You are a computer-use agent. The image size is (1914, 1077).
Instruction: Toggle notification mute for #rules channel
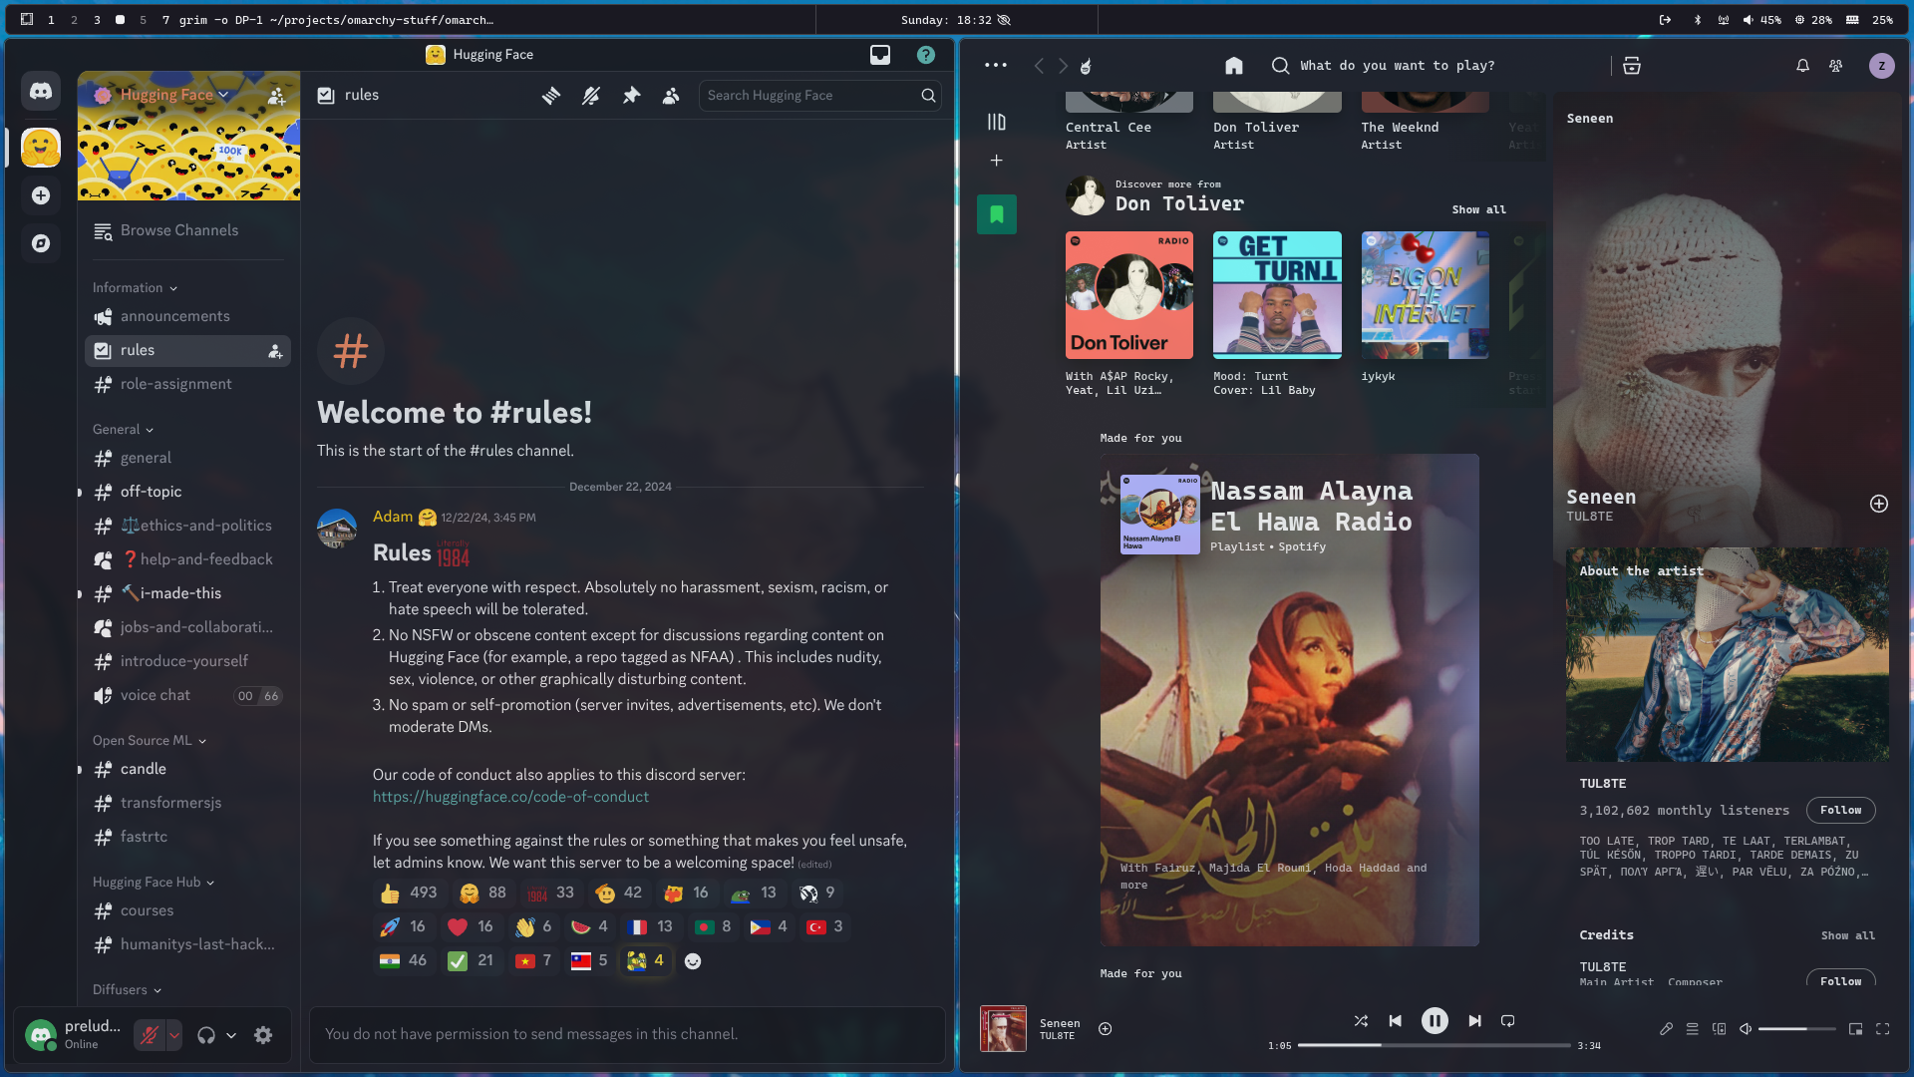tap(591, 96)
